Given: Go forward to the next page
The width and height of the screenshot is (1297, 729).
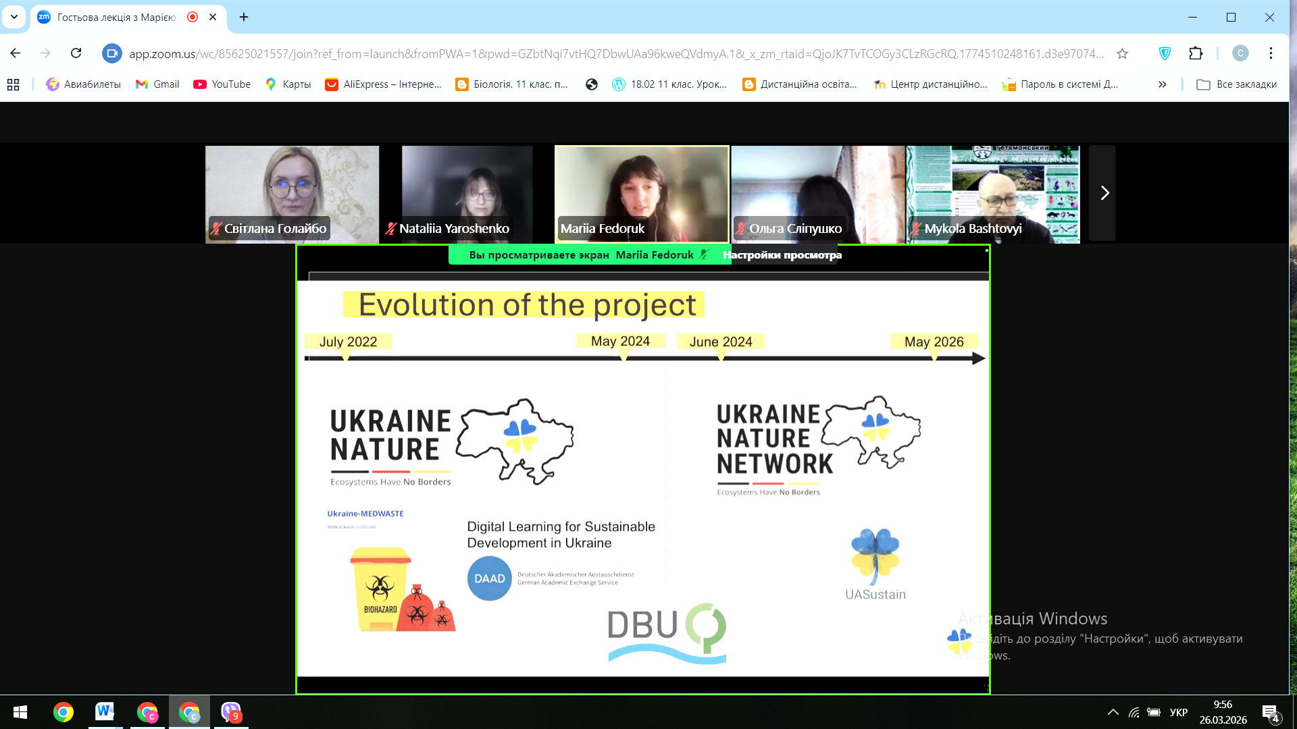Looking at the screenshot, I should [45, 53].
